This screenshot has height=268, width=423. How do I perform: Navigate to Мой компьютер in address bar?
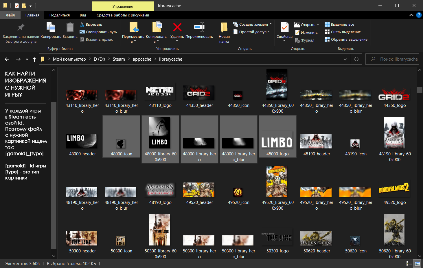point(69,59)
